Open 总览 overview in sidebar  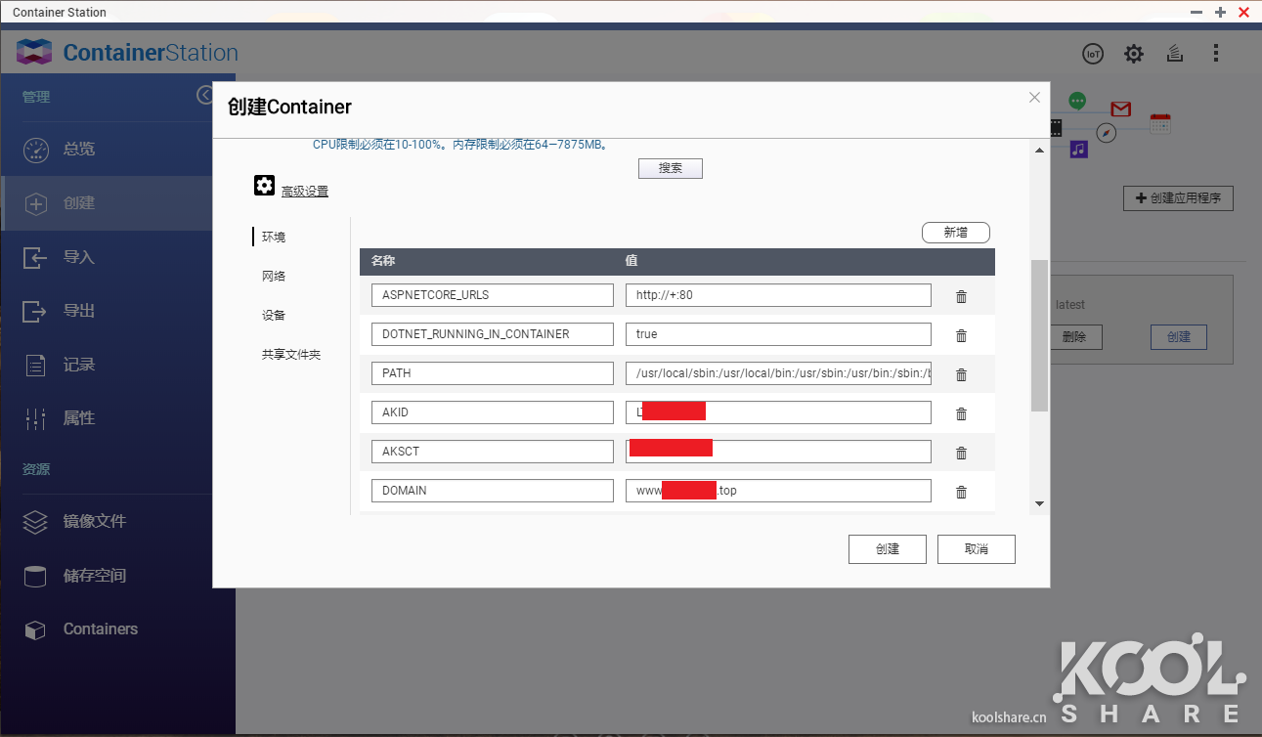tap(107, 150)
